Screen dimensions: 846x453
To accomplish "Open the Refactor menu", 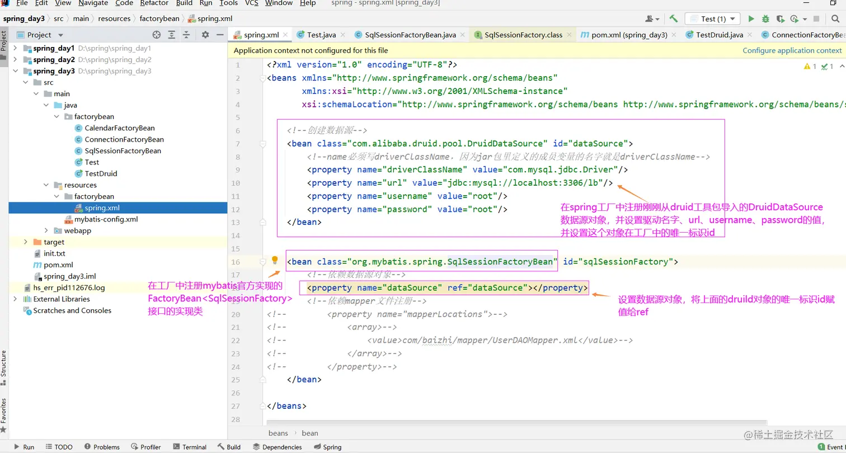I will point(154,3).
